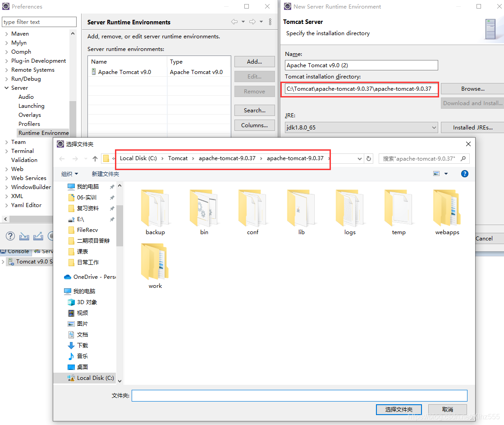This screenshot has height=425, width=504.
Task: Open the lib folder
Action: [301, 212]
